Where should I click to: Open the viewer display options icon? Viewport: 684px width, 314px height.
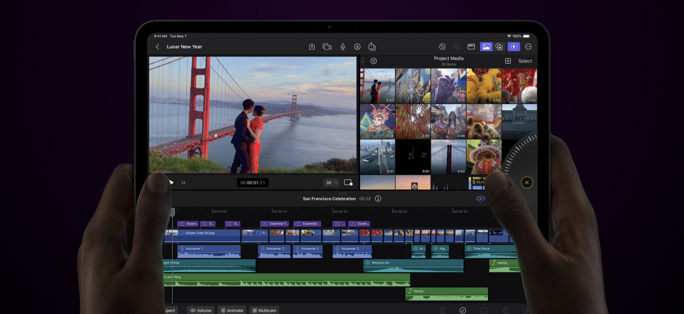click(x=348, y=183)
